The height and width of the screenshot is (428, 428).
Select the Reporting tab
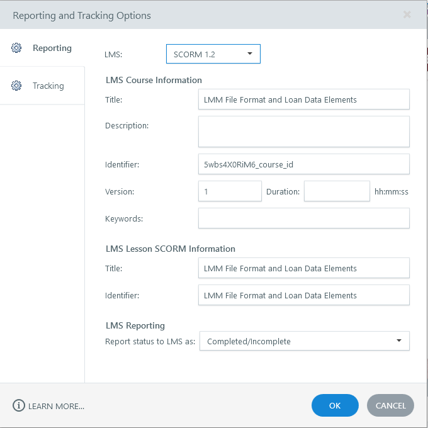(52, 48)
